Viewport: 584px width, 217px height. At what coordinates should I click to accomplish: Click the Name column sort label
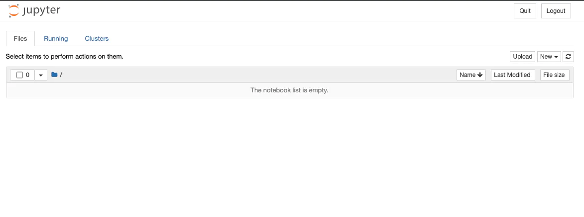[x=467, y=75]
